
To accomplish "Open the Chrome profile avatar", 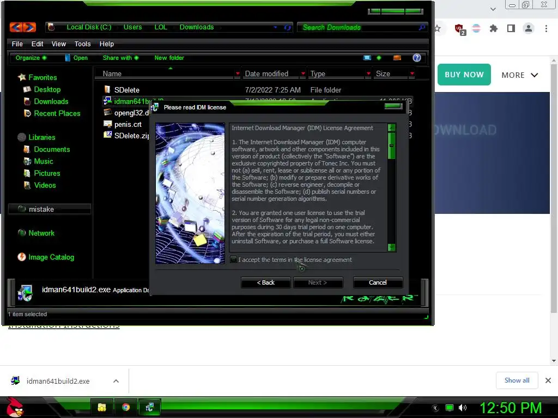I will (529, 28).
